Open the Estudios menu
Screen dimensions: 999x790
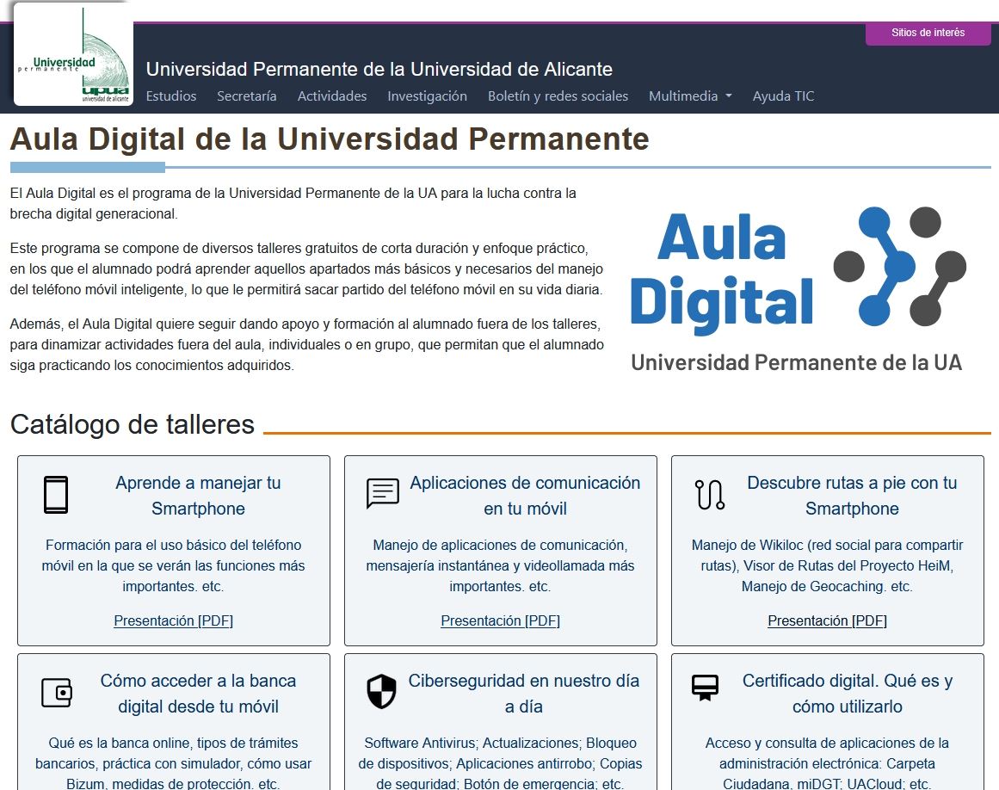click(x=171, y=96)
